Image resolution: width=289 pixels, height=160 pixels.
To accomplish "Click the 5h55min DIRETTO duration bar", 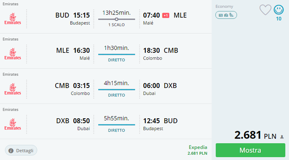I will click(x=116, y=125).
